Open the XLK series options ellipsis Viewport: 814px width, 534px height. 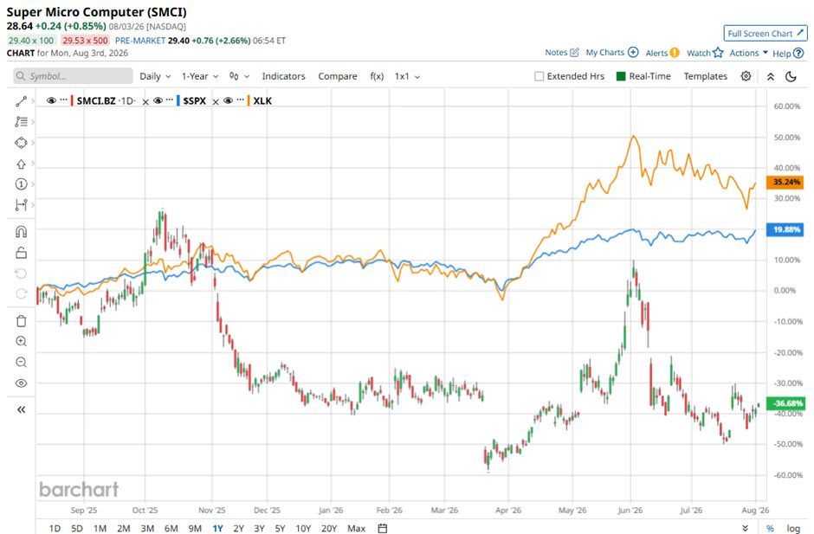tap(241, 100)
